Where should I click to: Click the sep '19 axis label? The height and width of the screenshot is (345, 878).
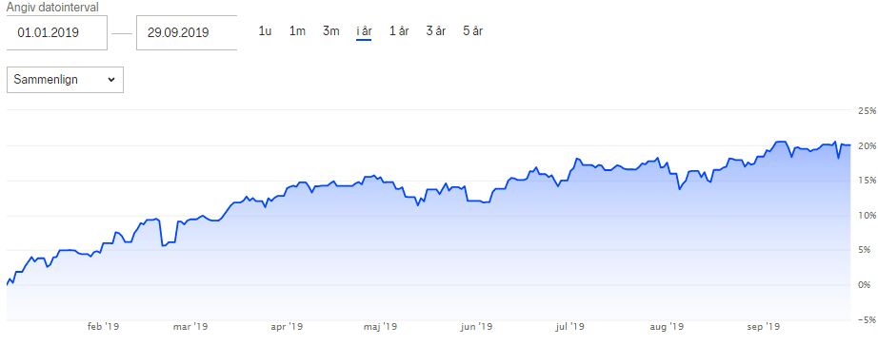pyautogui.click(x=764, y=327)
